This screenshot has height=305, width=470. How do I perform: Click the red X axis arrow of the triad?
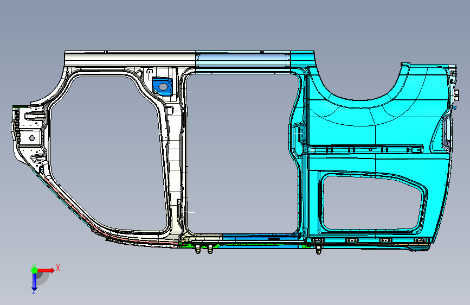pyautogui.click(x=46, y=270)
